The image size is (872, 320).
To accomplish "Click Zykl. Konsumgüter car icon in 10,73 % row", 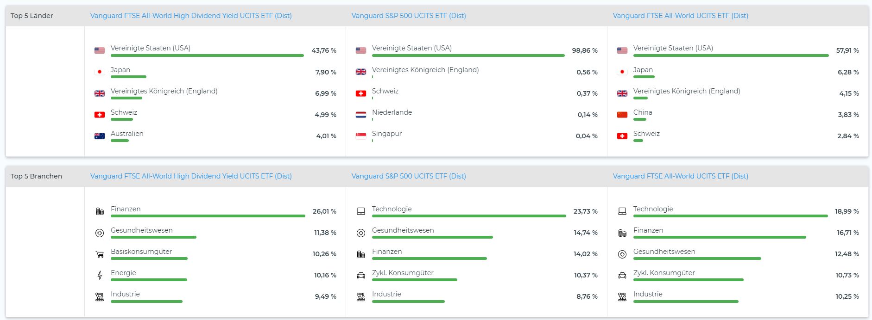I will [622, 276].
